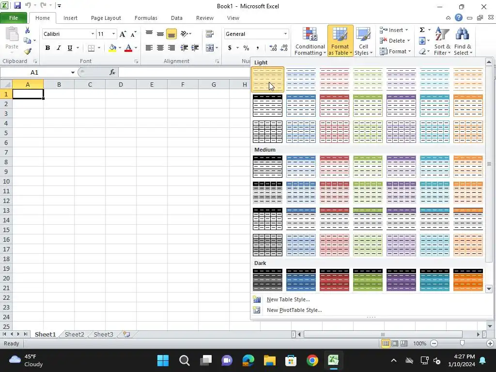Switch to Sheet2 worksheet tab
Image resolution: width=496 pixels, height=372 pixels.
74,334
